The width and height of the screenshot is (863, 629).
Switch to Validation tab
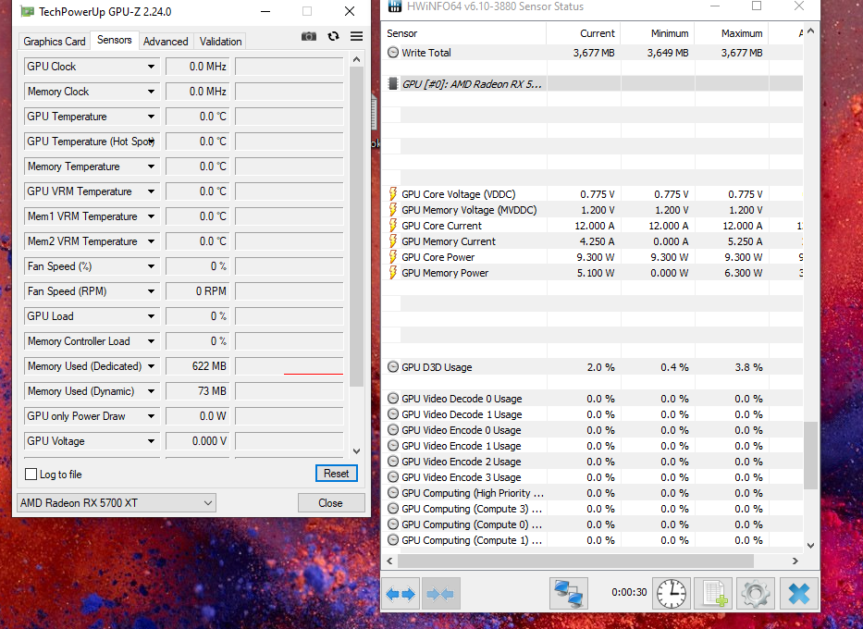coord(220,42)
